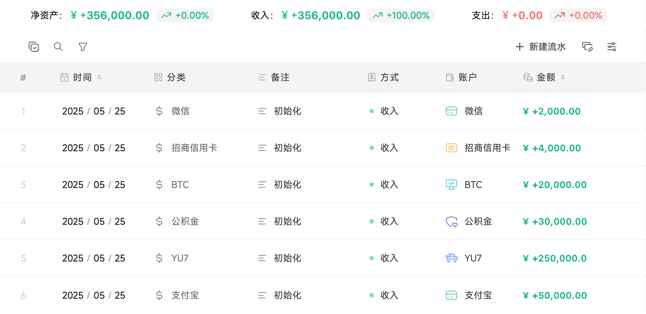
Task: Click the ¥ +50,000.00 amount for 支付宝
Action: 555,295
